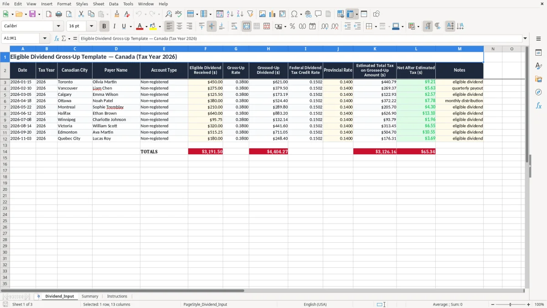Toggle Merge and Center Cells
The height and width of the screenshot is (308, 547).
coord(247,26)
